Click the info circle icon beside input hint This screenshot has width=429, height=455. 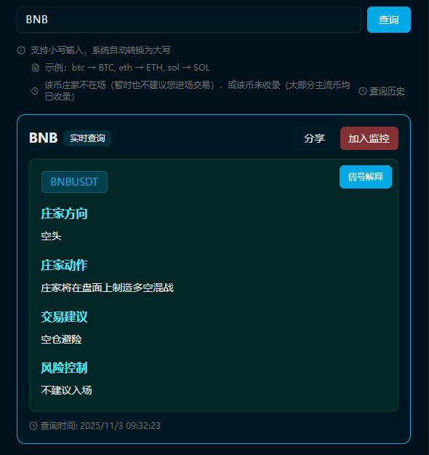(21, 50)
